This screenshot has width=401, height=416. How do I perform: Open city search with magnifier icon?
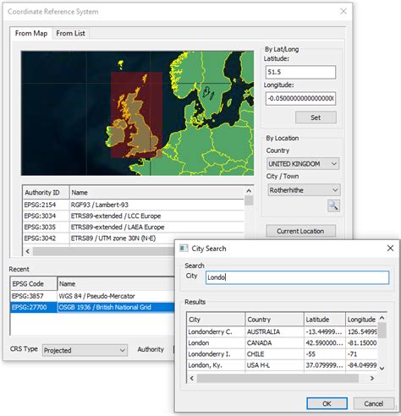333,205
